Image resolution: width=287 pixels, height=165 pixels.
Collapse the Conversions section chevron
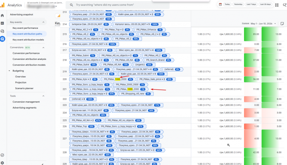43,48
